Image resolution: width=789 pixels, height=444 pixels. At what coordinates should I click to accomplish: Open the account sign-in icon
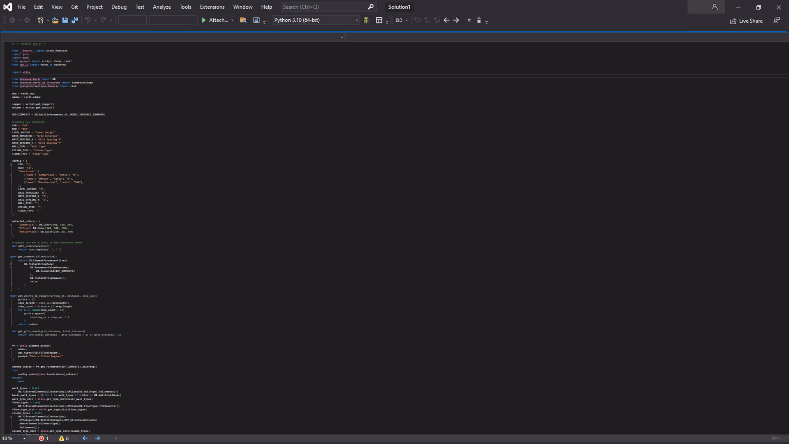tap(715, 7)
